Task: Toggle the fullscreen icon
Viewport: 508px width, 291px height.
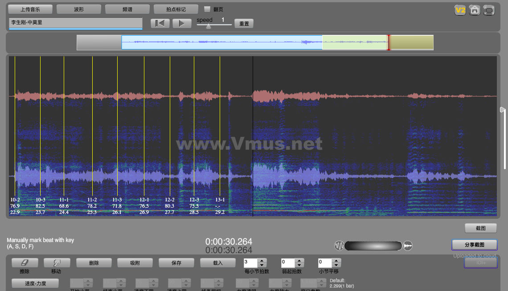Action: (488, 10)
